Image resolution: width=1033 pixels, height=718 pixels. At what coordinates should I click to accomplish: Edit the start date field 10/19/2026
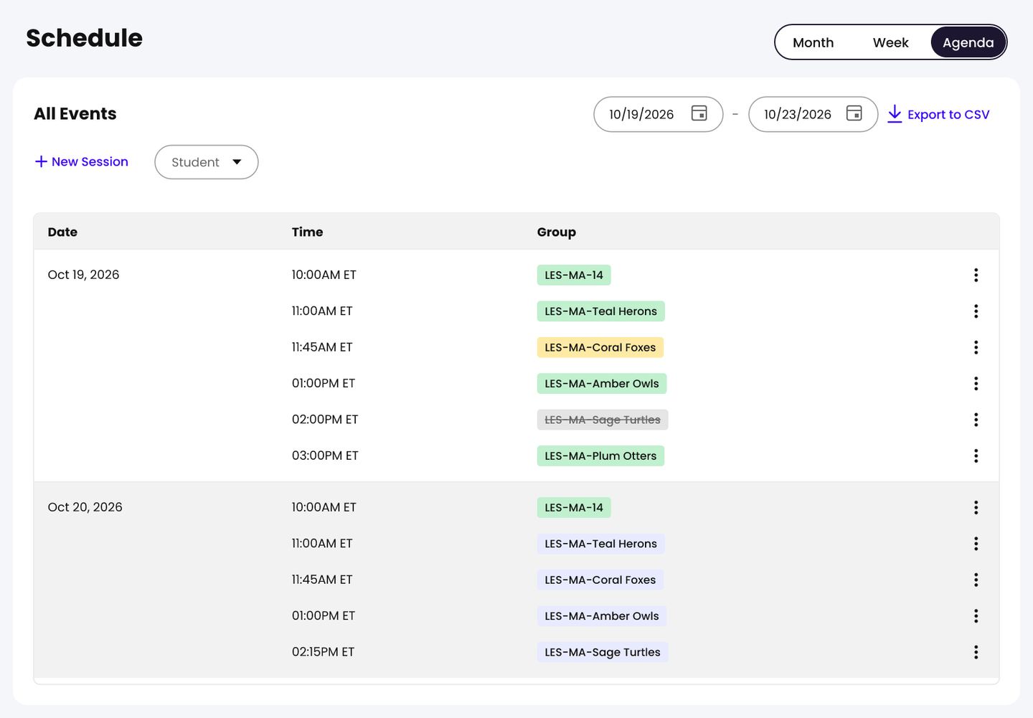[x=659, y=114]
